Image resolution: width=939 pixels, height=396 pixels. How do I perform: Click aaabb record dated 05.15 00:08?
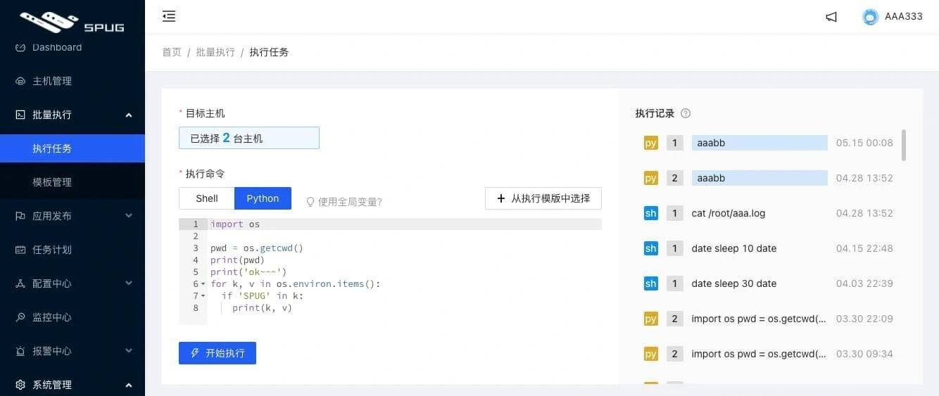pos(760,143)
